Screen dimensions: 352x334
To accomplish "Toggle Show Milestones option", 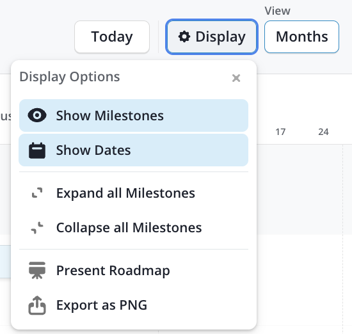I will [x=134, y=115].
